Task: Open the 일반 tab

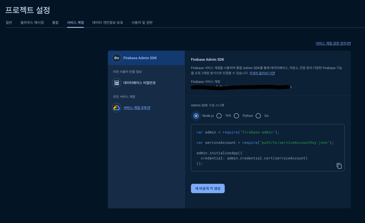Action: 9,23
